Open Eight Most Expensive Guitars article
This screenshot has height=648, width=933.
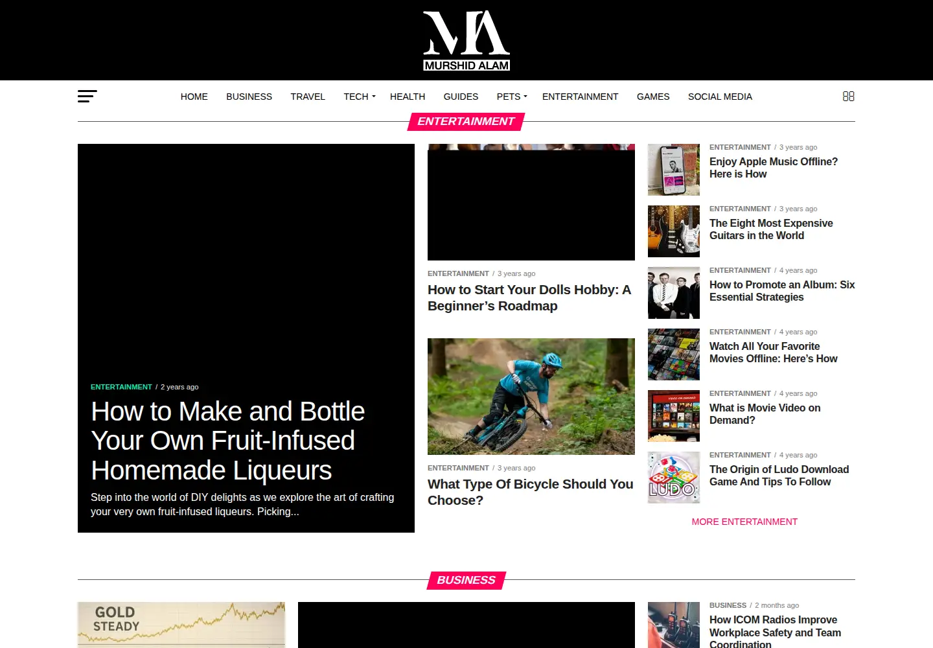point(771,229)
